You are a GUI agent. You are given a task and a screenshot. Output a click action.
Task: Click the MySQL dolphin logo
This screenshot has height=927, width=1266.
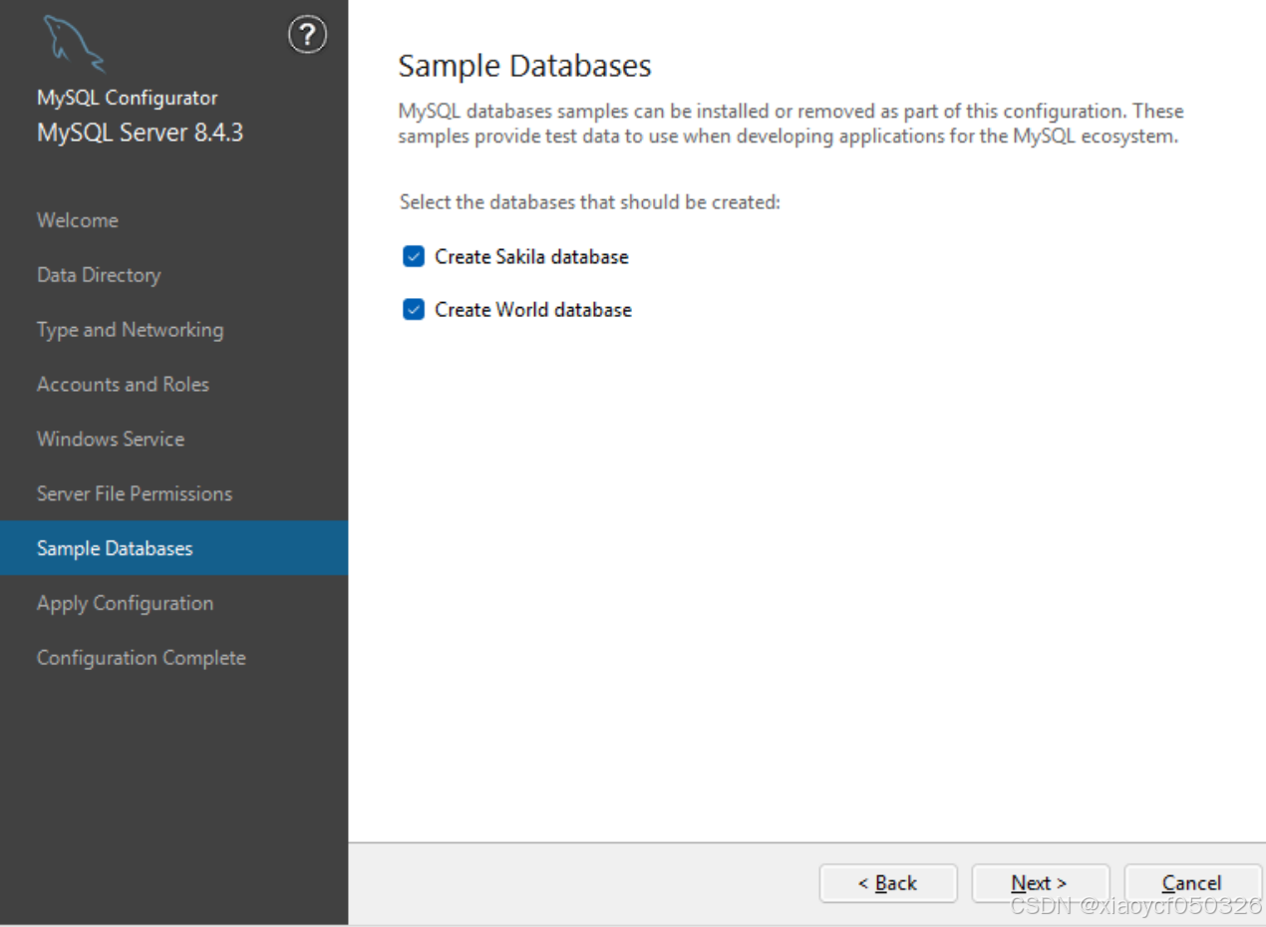[75, 45]
